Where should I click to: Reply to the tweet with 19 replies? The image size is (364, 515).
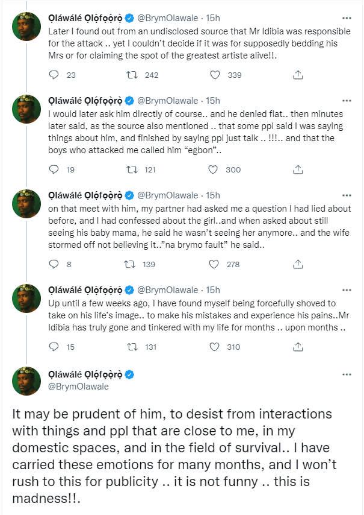point(54,170)
